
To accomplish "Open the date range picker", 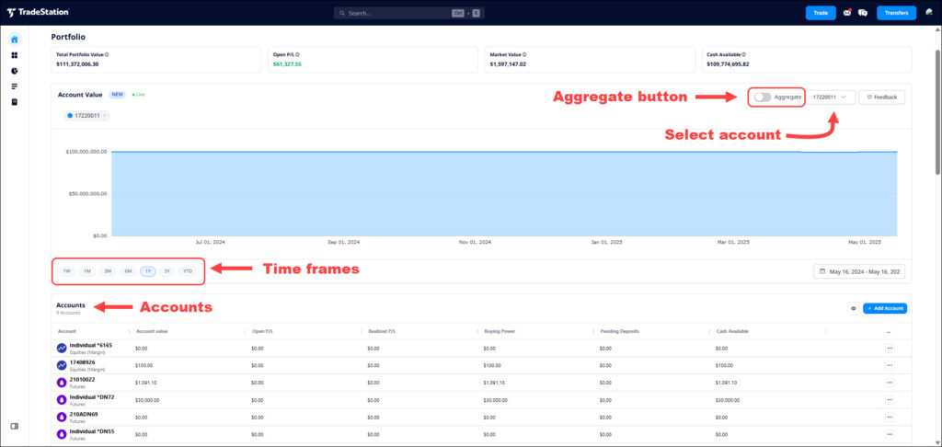I will pyautogui.click(x=859, y=271).
